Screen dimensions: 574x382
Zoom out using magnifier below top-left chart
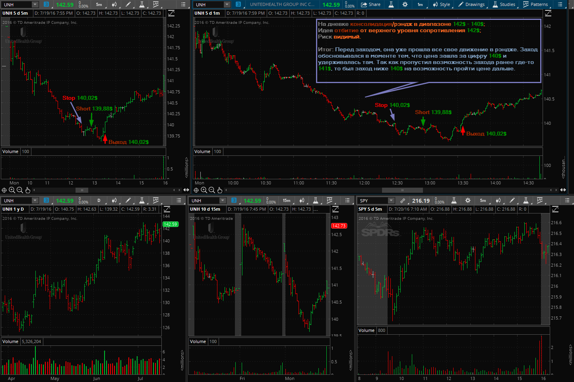[20, 190]
